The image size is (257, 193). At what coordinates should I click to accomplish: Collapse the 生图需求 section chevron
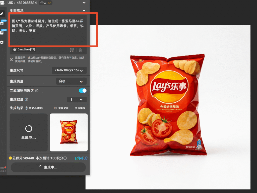click(x=84, y=11)
